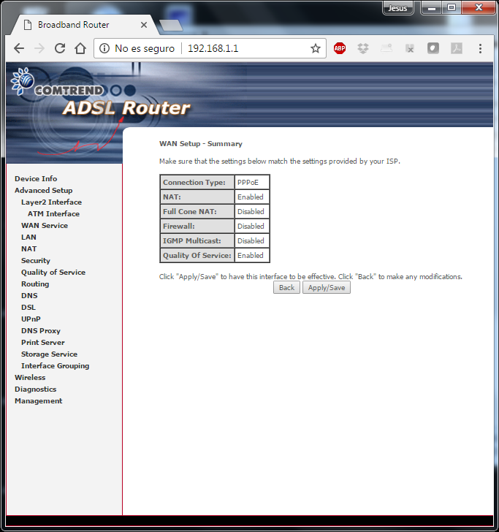Select WAN Service in the sidebar
Image resolution: width=499 pixels, height=532 pixels.
tap(45, 226)
